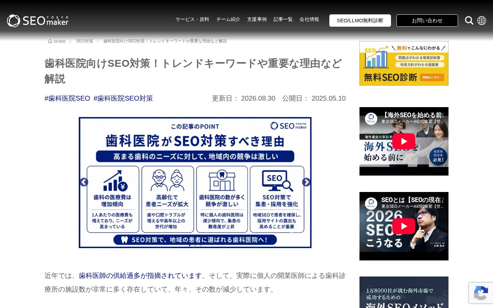Viewport: 493px width, 308px height.
Task: Open the globe language selector icon
Action: click(x=482, y=21)
